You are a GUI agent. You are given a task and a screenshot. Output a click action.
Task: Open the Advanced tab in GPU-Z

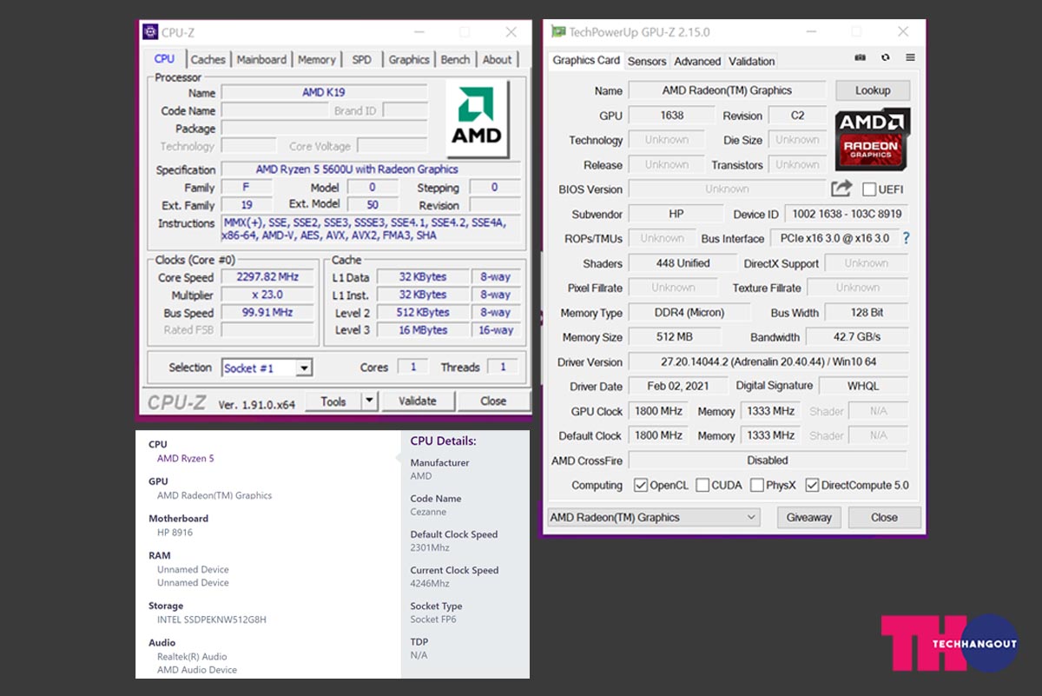697,62
